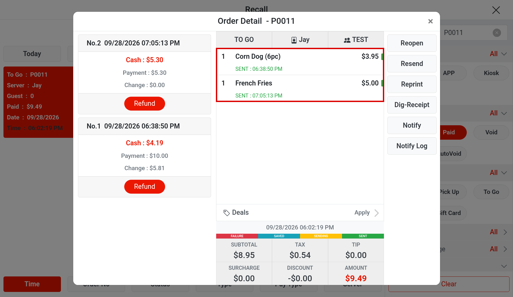
Task: Expand the All dropdown above Pick Up
Action: (498, 173)
